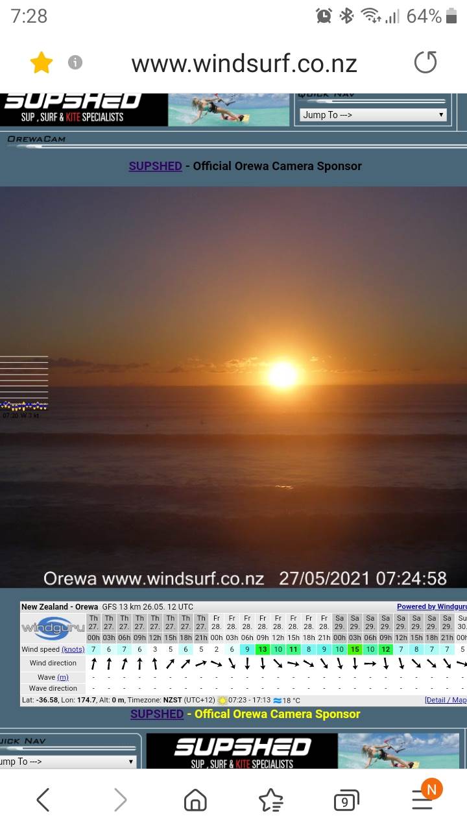Click the Windguru logo in the forecast
Screen dimensions: 467x831
[x=53, y=629]
